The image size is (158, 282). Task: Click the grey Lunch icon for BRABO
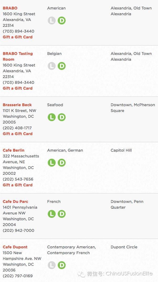point(51,20)
